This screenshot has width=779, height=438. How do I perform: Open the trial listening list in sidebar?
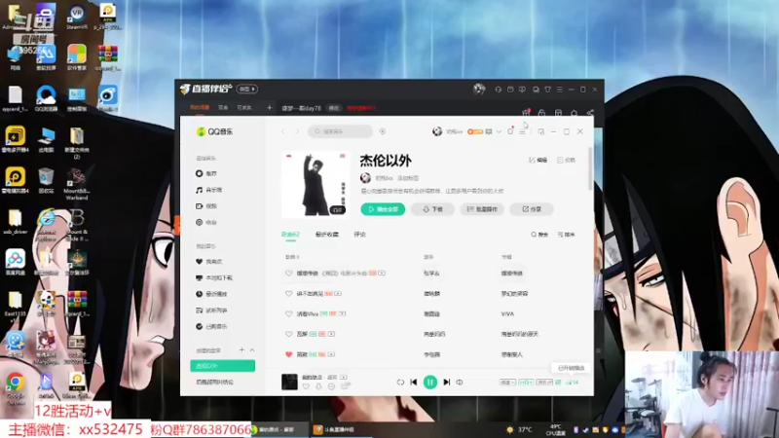(x=211, y=310)
